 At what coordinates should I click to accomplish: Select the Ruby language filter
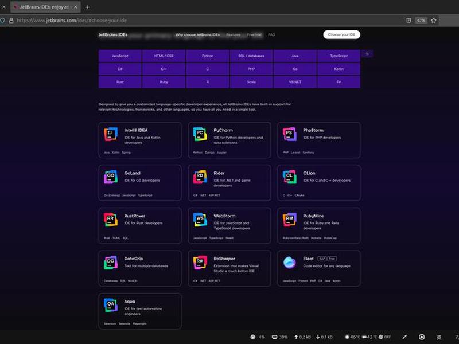164,82
